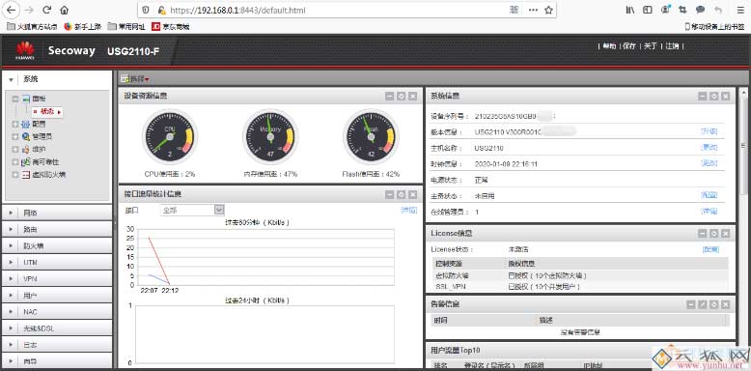Click the pencil edit icon in 告警信息 panel

tap(702, 304)
